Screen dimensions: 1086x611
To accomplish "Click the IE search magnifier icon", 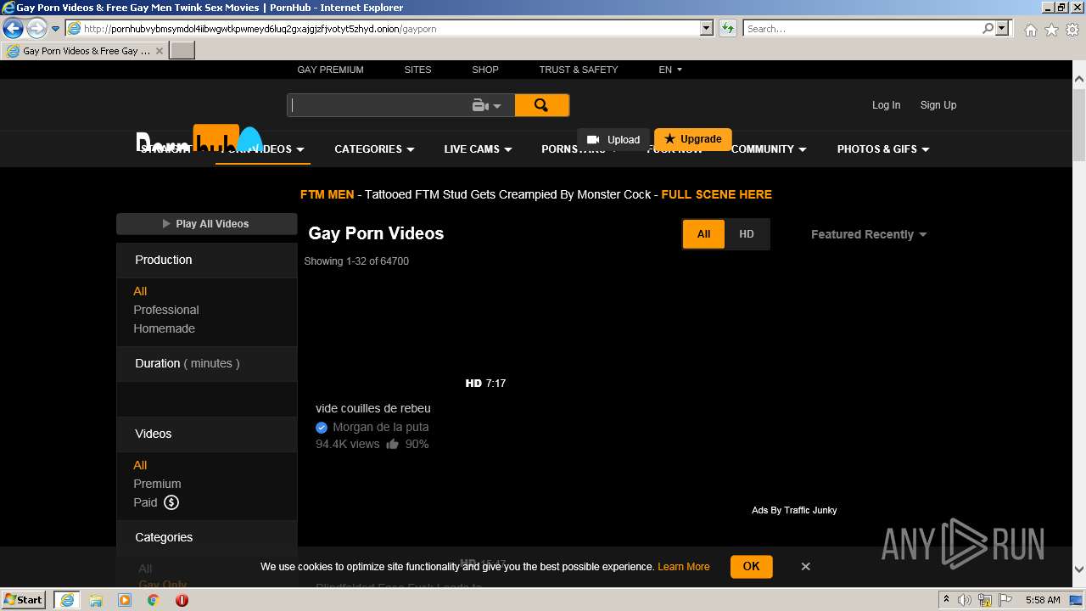I will pos(988,28).
